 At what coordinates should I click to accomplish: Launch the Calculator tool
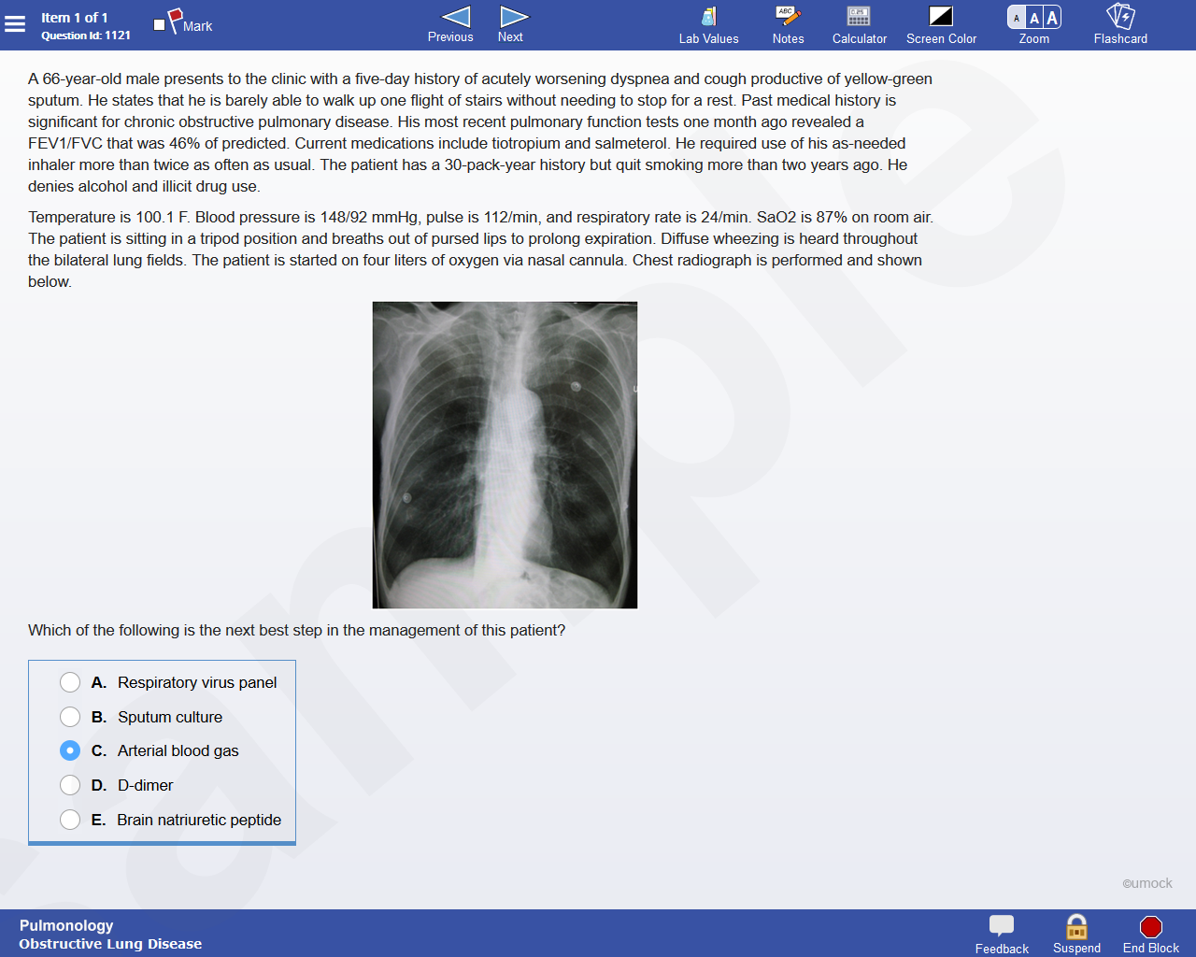859,25
